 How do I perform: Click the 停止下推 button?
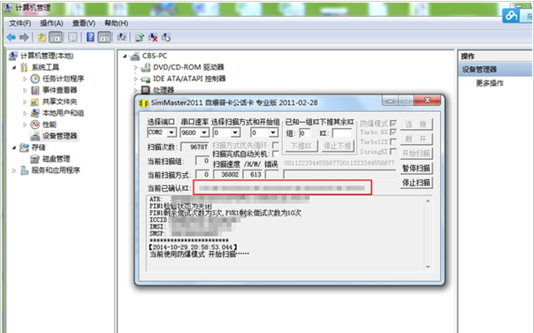point(337,146)
